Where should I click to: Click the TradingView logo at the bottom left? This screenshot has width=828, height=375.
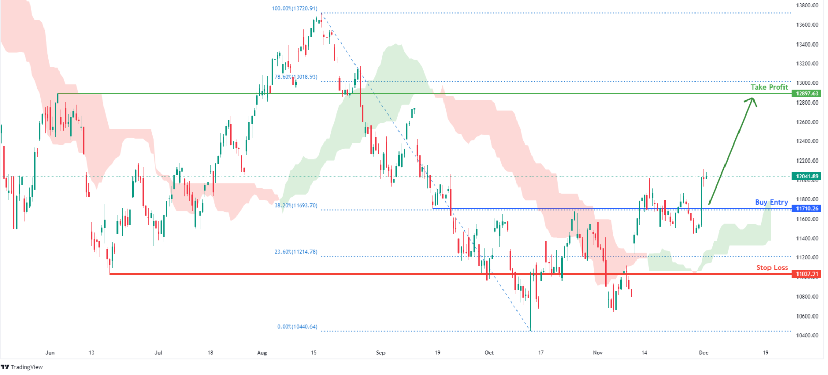click(22, 367)
